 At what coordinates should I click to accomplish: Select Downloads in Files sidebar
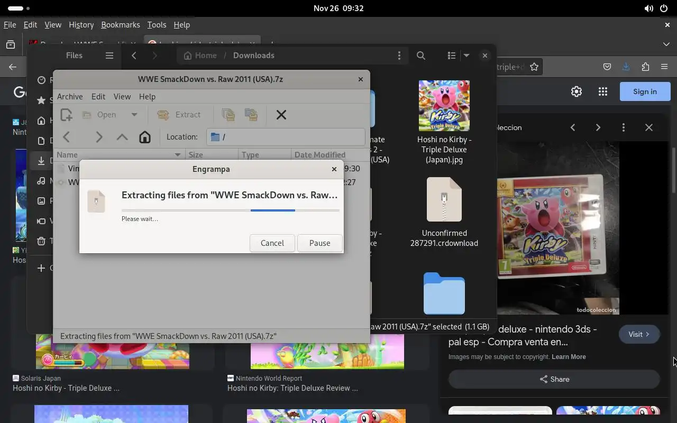click(x=41, y=161)
